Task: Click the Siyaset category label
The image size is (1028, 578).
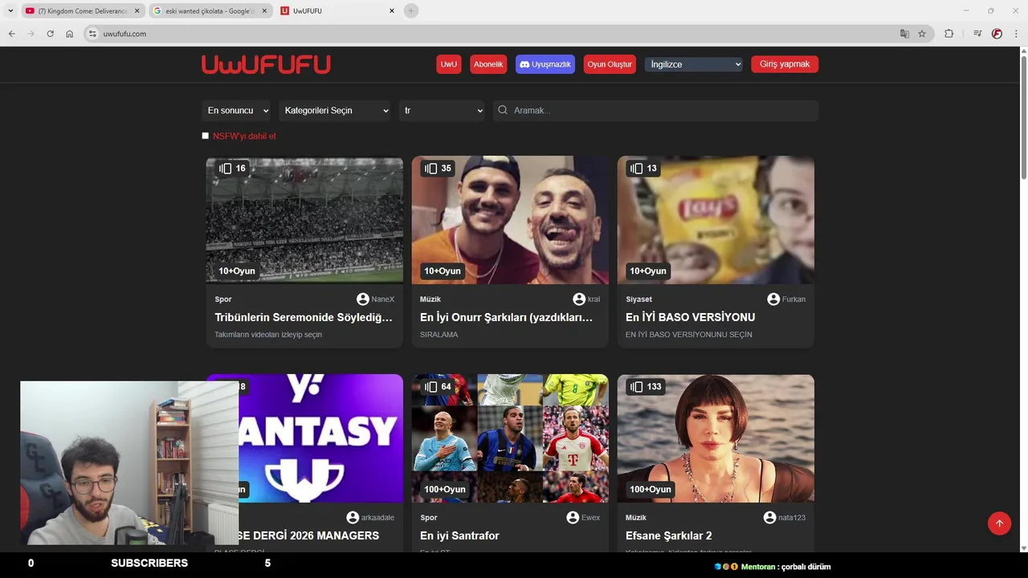Action: [639, 299]
